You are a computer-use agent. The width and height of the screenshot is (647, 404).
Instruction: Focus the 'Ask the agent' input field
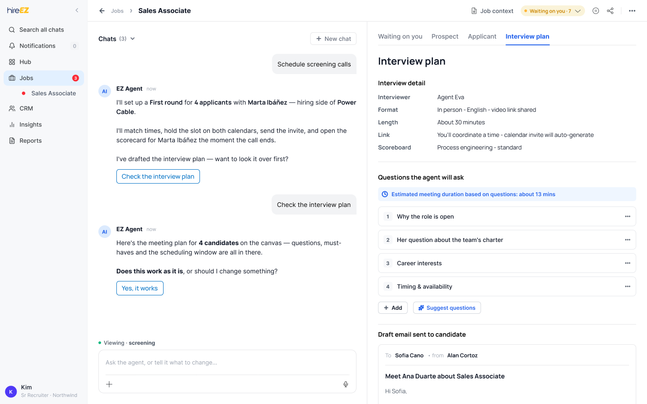pyautogui.click(x=227, y=363)
